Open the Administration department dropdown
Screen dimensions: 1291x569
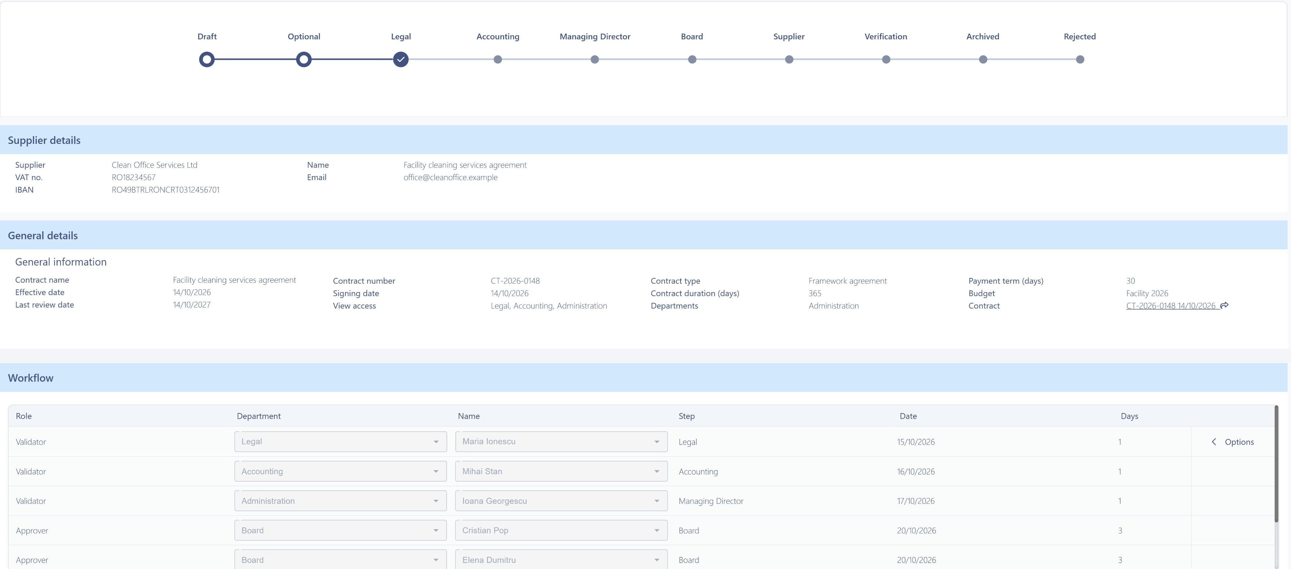(340, 501)
